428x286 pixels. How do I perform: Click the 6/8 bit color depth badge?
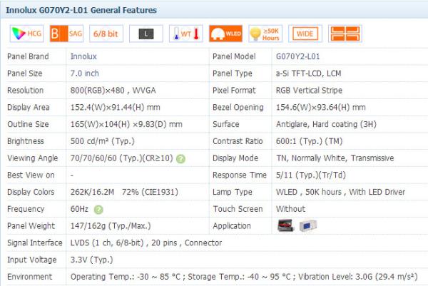(x=106, y=34)
